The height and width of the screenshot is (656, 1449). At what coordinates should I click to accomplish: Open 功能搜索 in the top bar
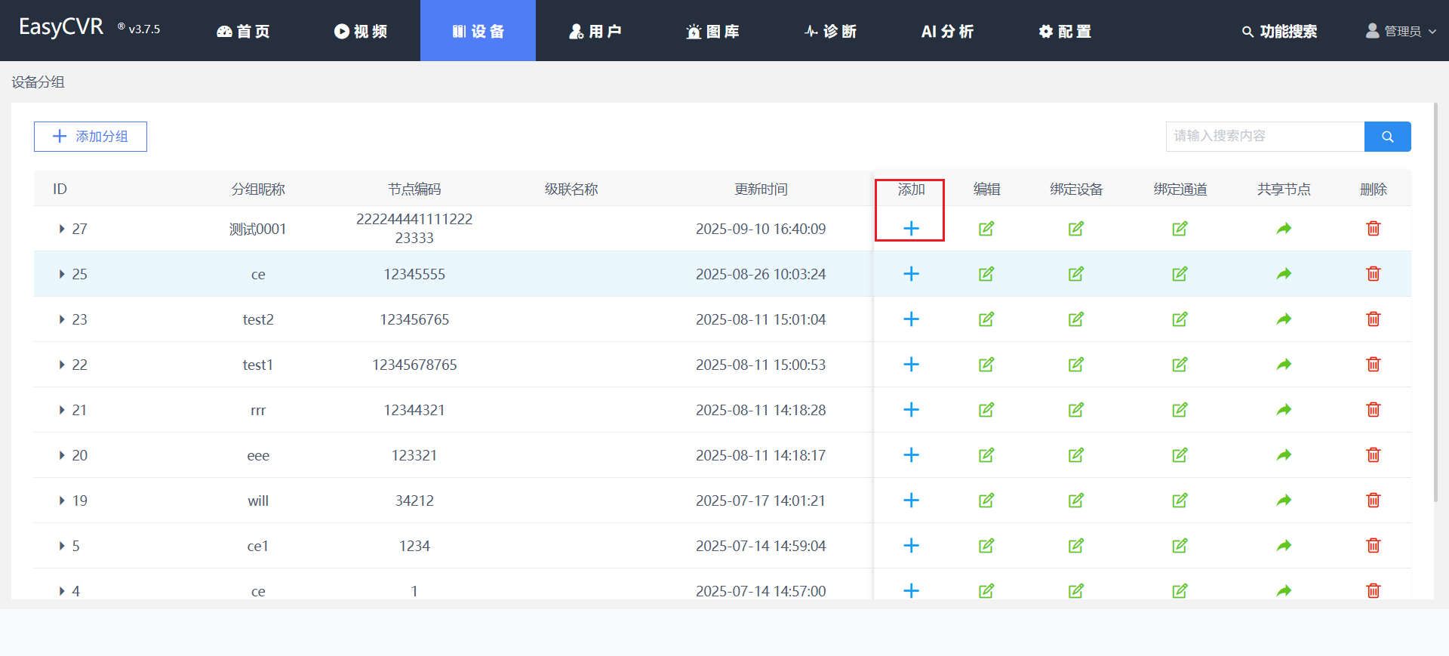click(x=1279, y=31)
